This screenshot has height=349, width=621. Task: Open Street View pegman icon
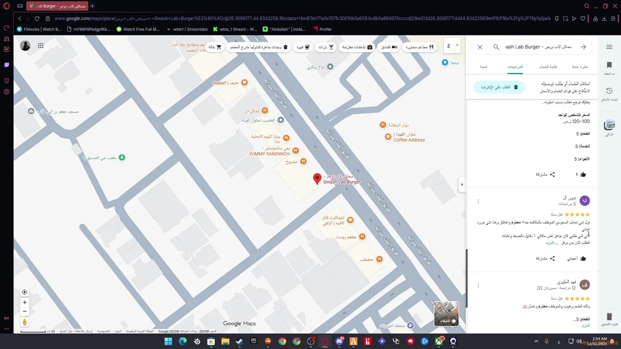[x=25, y=322]
